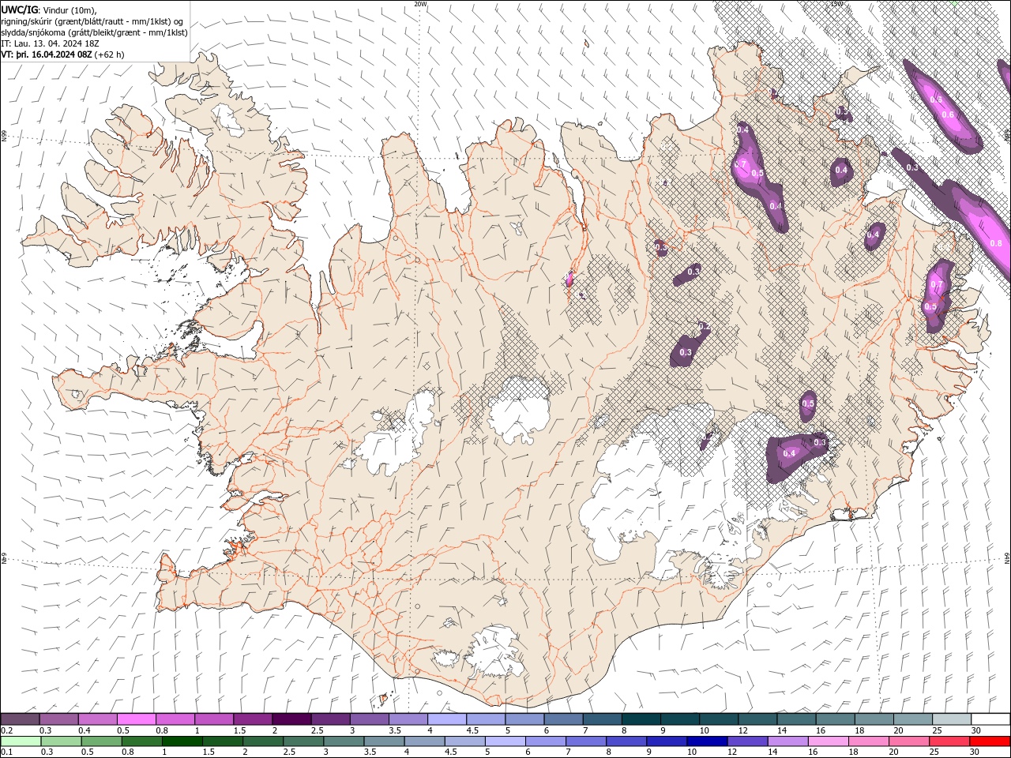This screenshot has height=758, width=1011.
Task: Select the palest green 0.1–0.3 swatch in the bottom legend
Action: point(21,741)
